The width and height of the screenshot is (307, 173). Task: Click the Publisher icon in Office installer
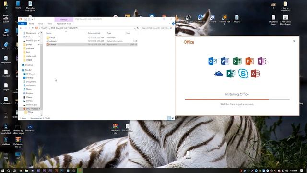click(231, 74)
